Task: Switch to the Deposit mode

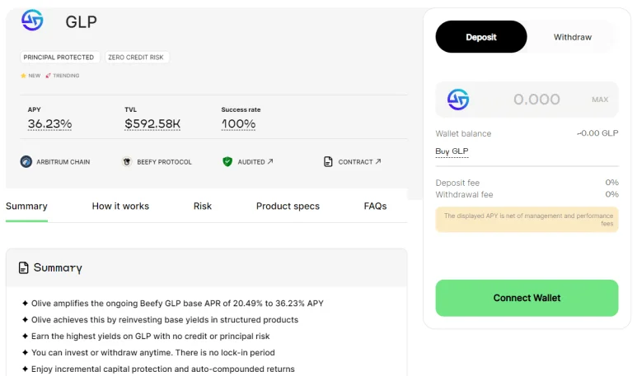Action: point(481,37)
